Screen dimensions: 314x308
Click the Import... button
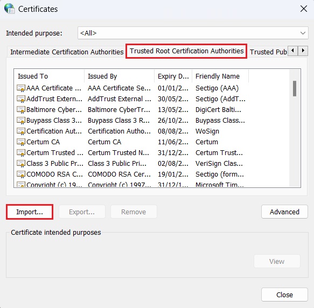click(30, 212)
